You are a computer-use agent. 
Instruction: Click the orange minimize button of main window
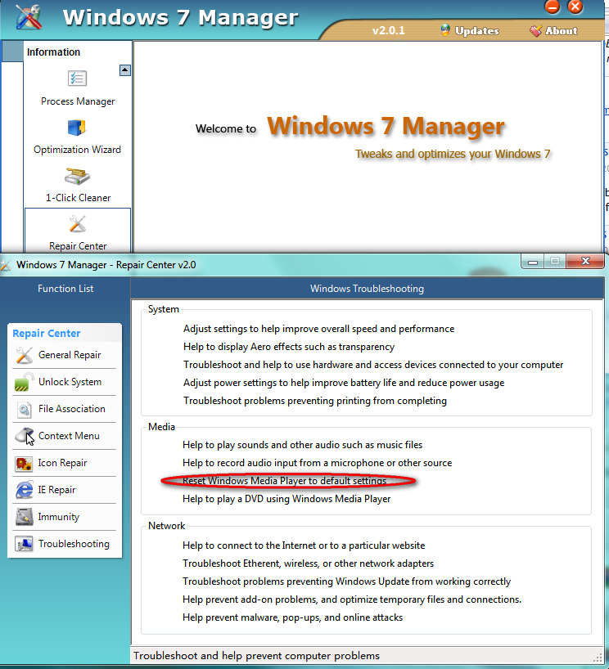(x=553, y=7)
